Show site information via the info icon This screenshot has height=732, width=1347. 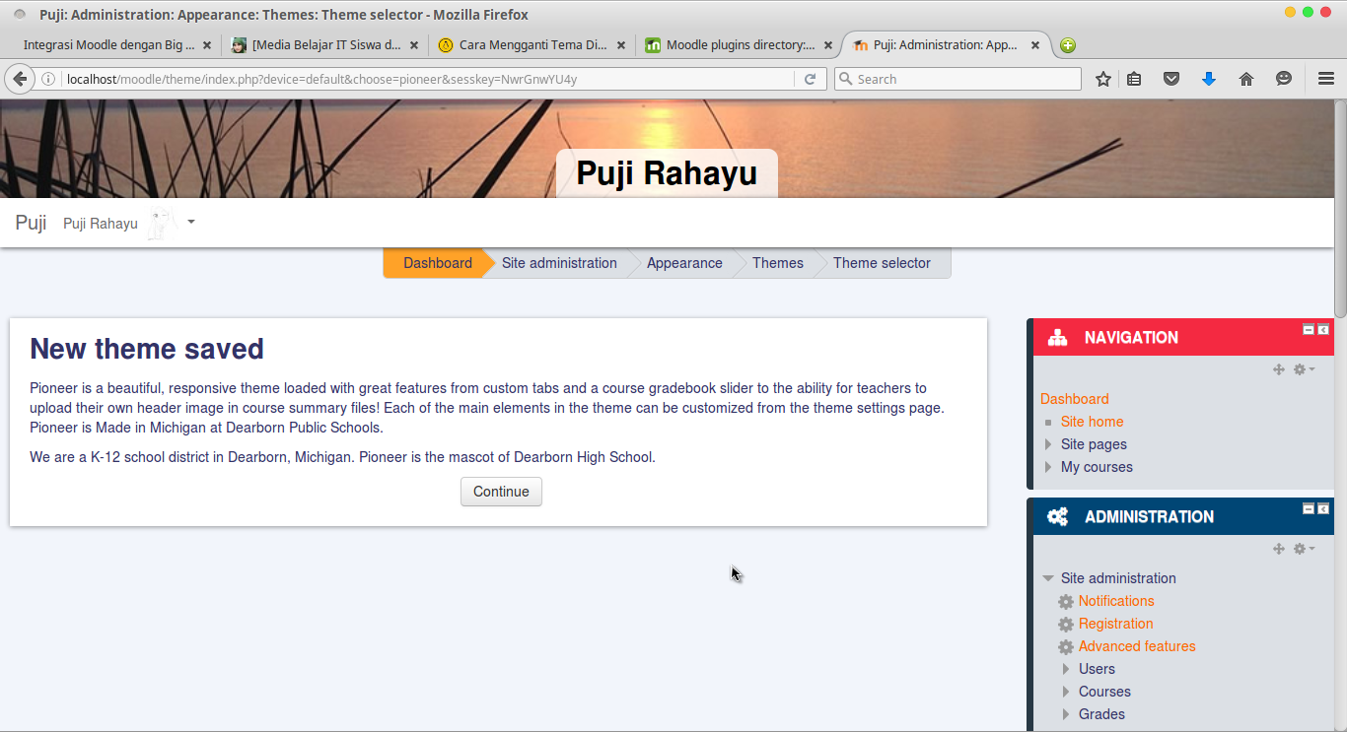pyautogui.click(x=47, y=79)
